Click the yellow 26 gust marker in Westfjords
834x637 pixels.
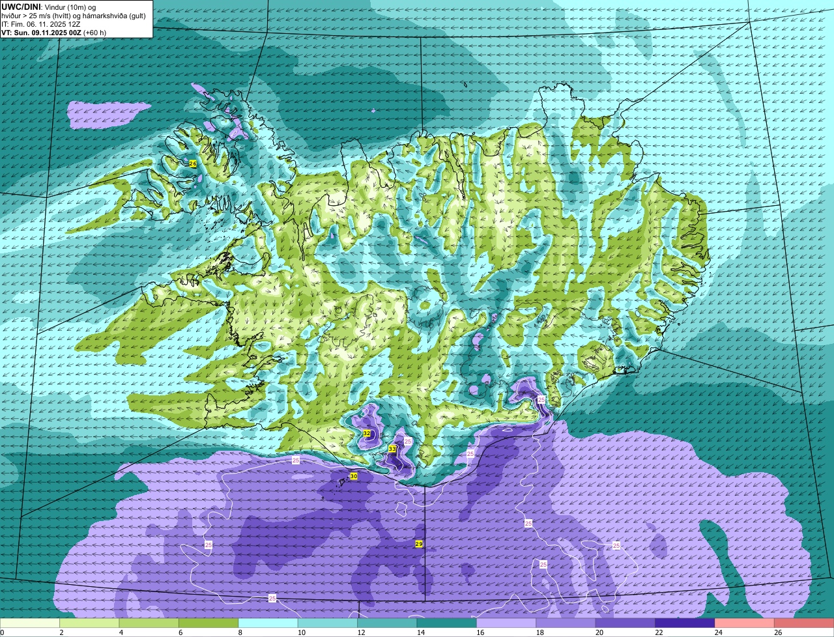(193, 163)
